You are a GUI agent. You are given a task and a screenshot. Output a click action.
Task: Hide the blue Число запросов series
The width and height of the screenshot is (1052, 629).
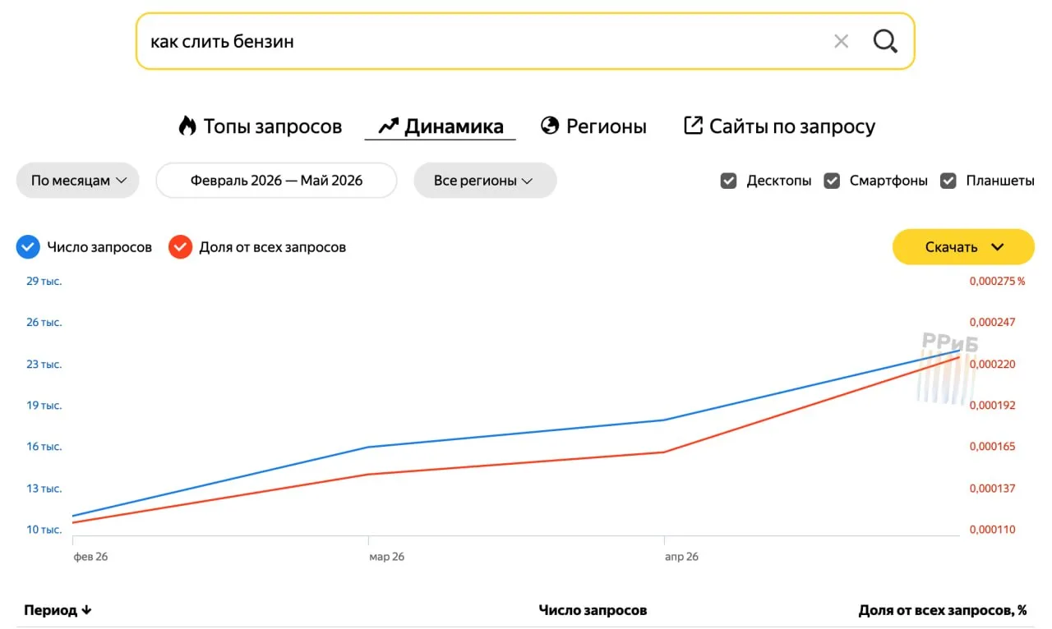point(28,247)
